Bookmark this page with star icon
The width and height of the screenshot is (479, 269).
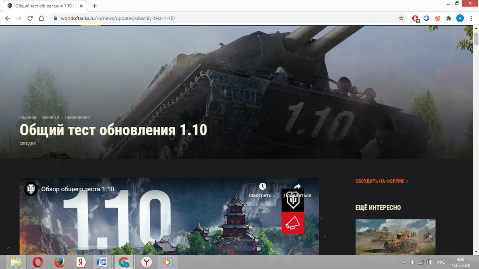(401, 18)
